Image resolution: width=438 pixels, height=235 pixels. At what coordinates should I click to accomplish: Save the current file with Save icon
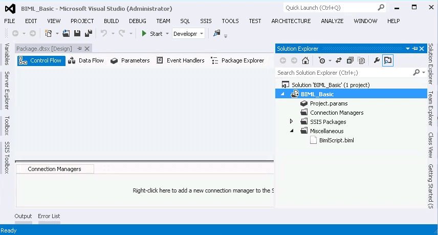77,33
